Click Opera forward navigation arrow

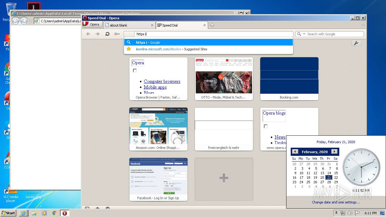[97, 34]
